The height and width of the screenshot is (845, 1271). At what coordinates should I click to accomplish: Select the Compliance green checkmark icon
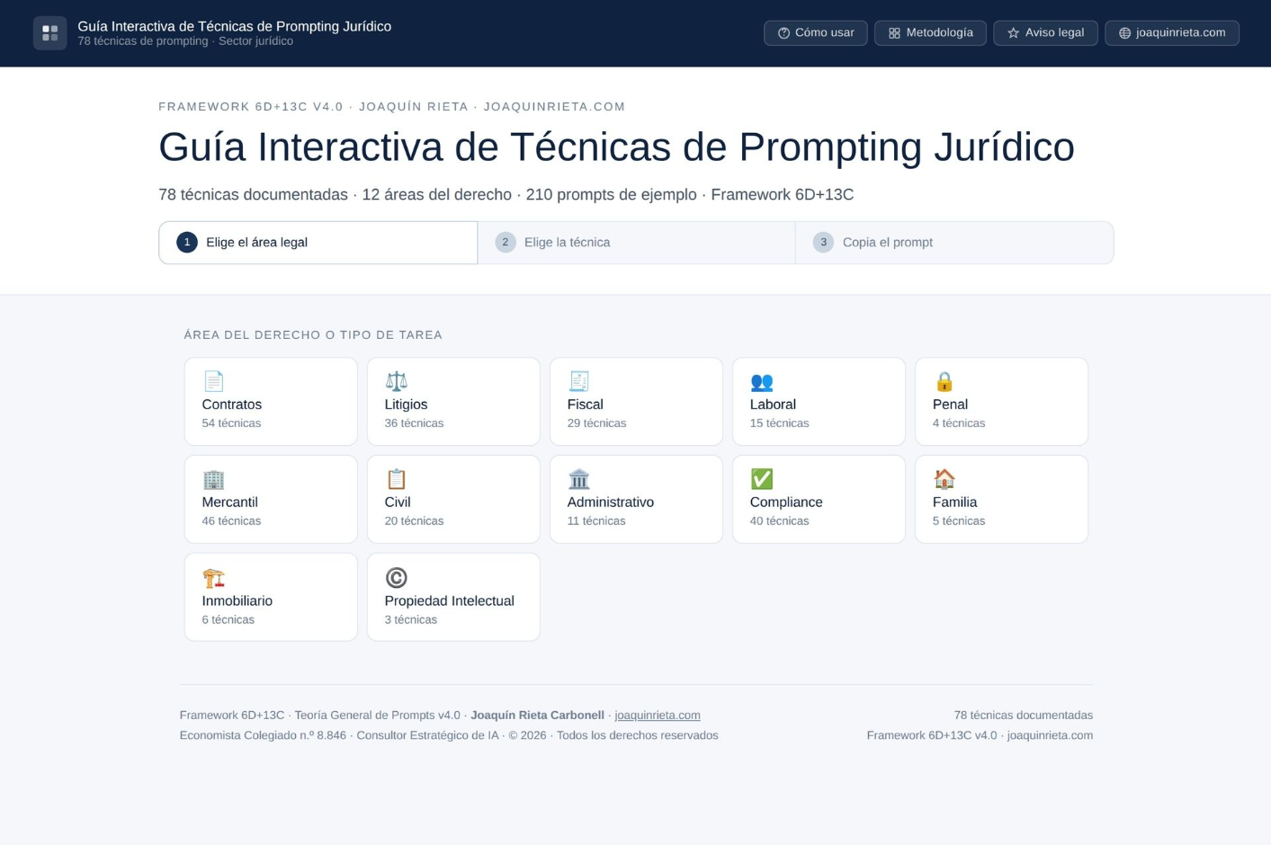tap(762, 479)
